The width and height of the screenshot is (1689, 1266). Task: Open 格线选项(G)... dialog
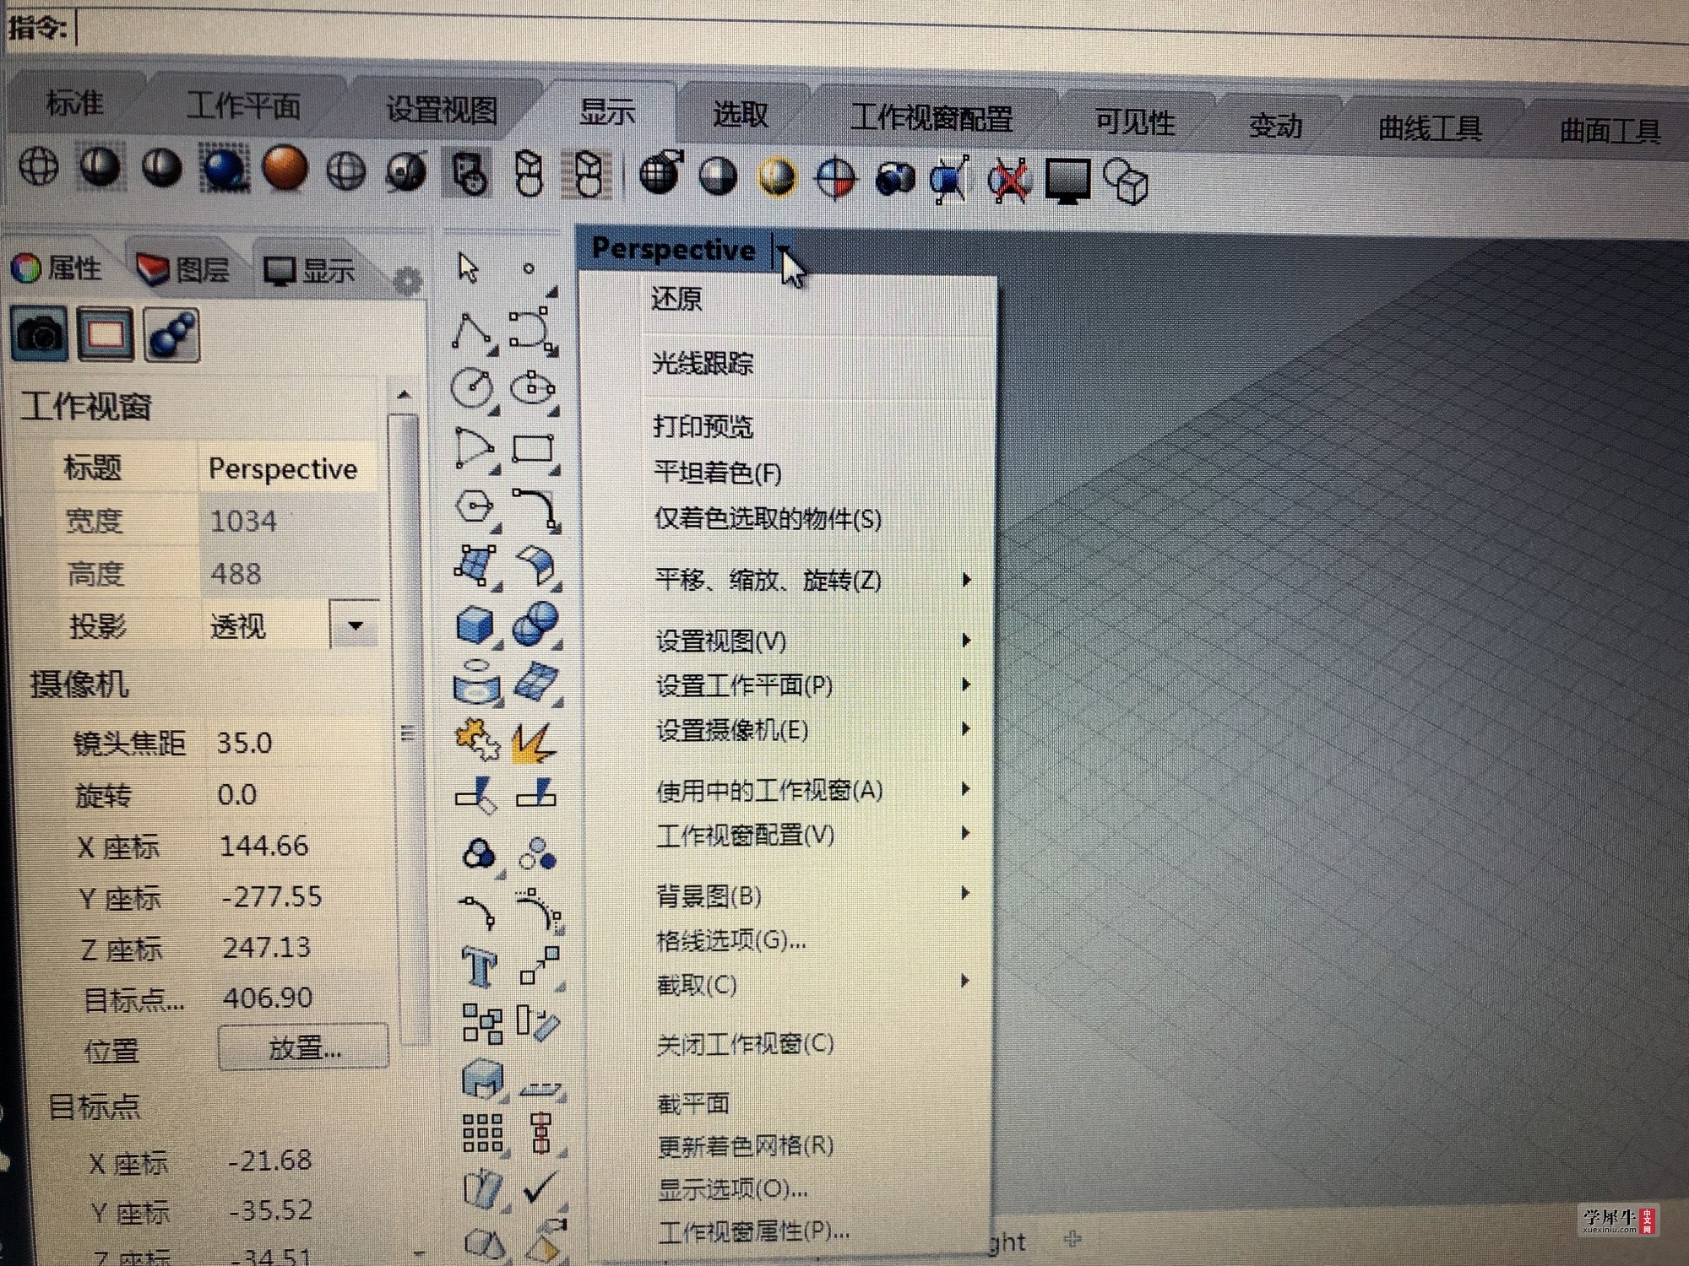pyautogui.click(x=731, y=939)
